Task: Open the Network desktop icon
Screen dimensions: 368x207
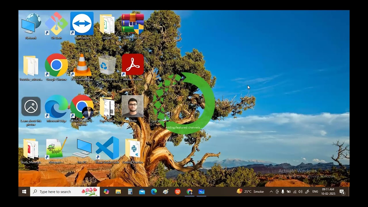Action: [x=31, y=26]
